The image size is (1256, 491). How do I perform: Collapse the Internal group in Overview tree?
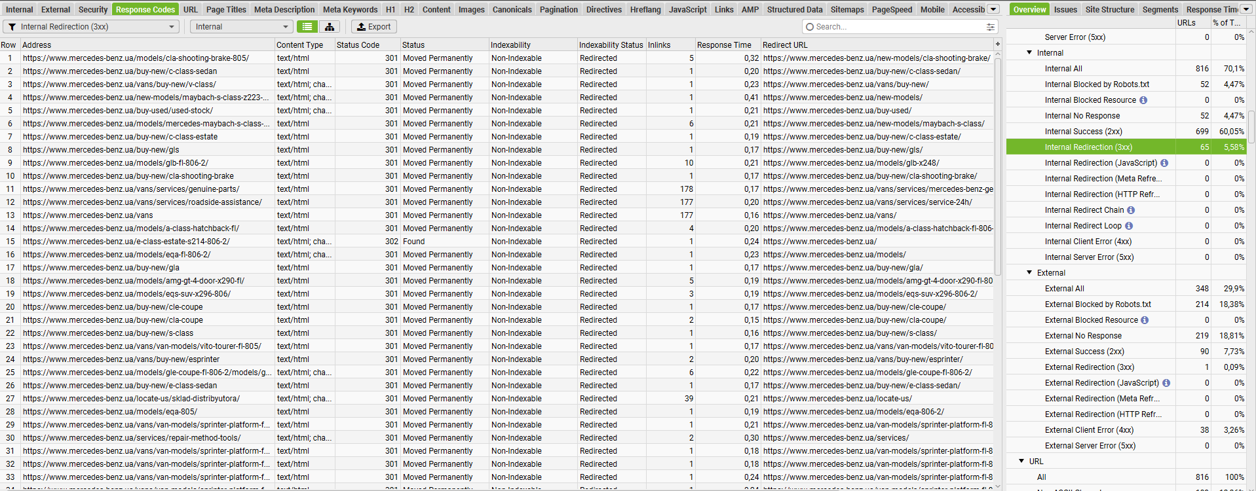point(1029,53)
